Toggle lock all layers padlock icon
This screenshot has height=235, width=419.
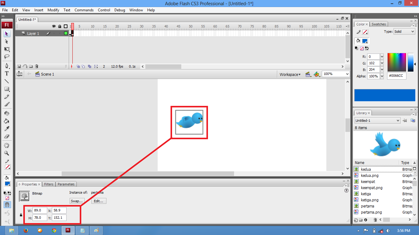click(x=60, y=26)
